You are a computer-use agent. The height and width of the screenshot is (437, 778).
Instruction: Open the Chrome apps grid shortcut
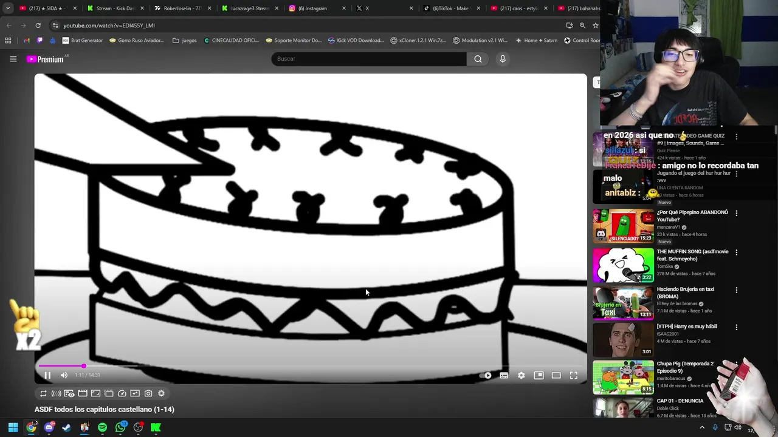tap(8, 41)
